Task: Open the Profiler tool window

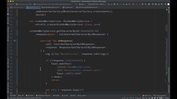Action: point(56,95)
